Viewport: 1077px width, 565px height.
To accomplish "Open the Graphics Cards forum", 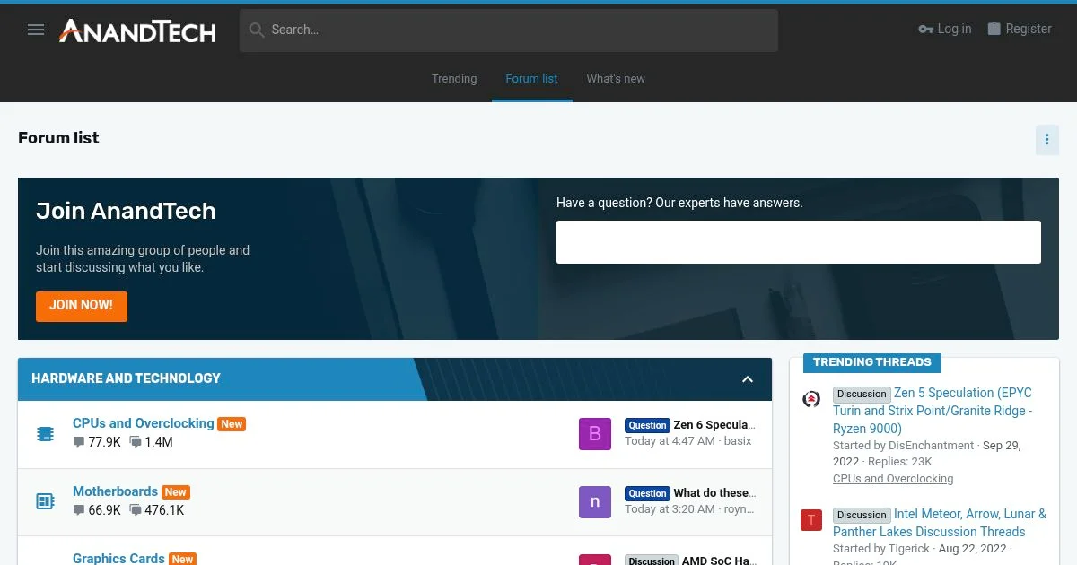I will point(118,558).
